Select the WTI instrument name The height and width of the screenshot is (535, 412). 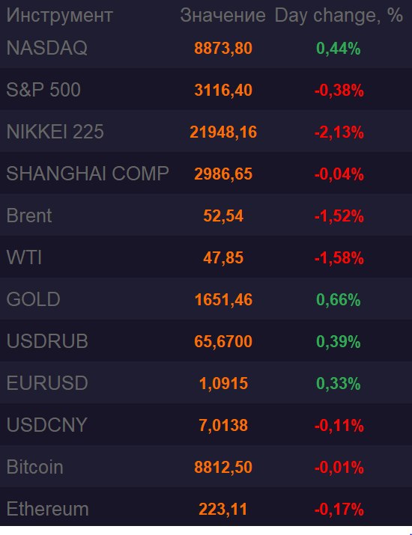24,257
